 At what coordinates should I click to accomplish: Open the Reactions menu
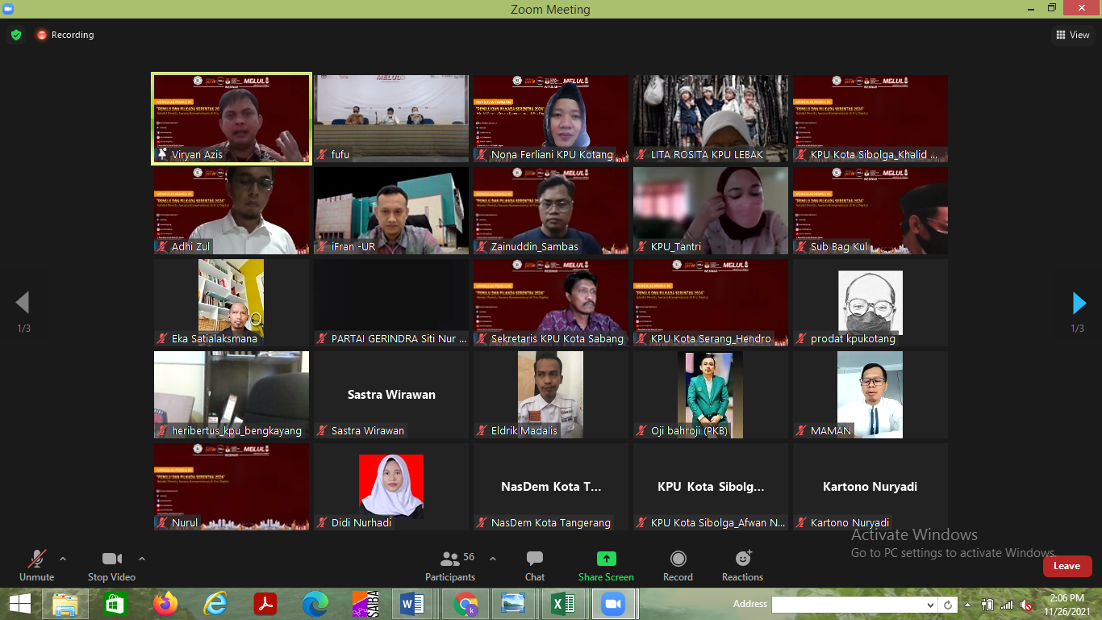pos(742,565)
